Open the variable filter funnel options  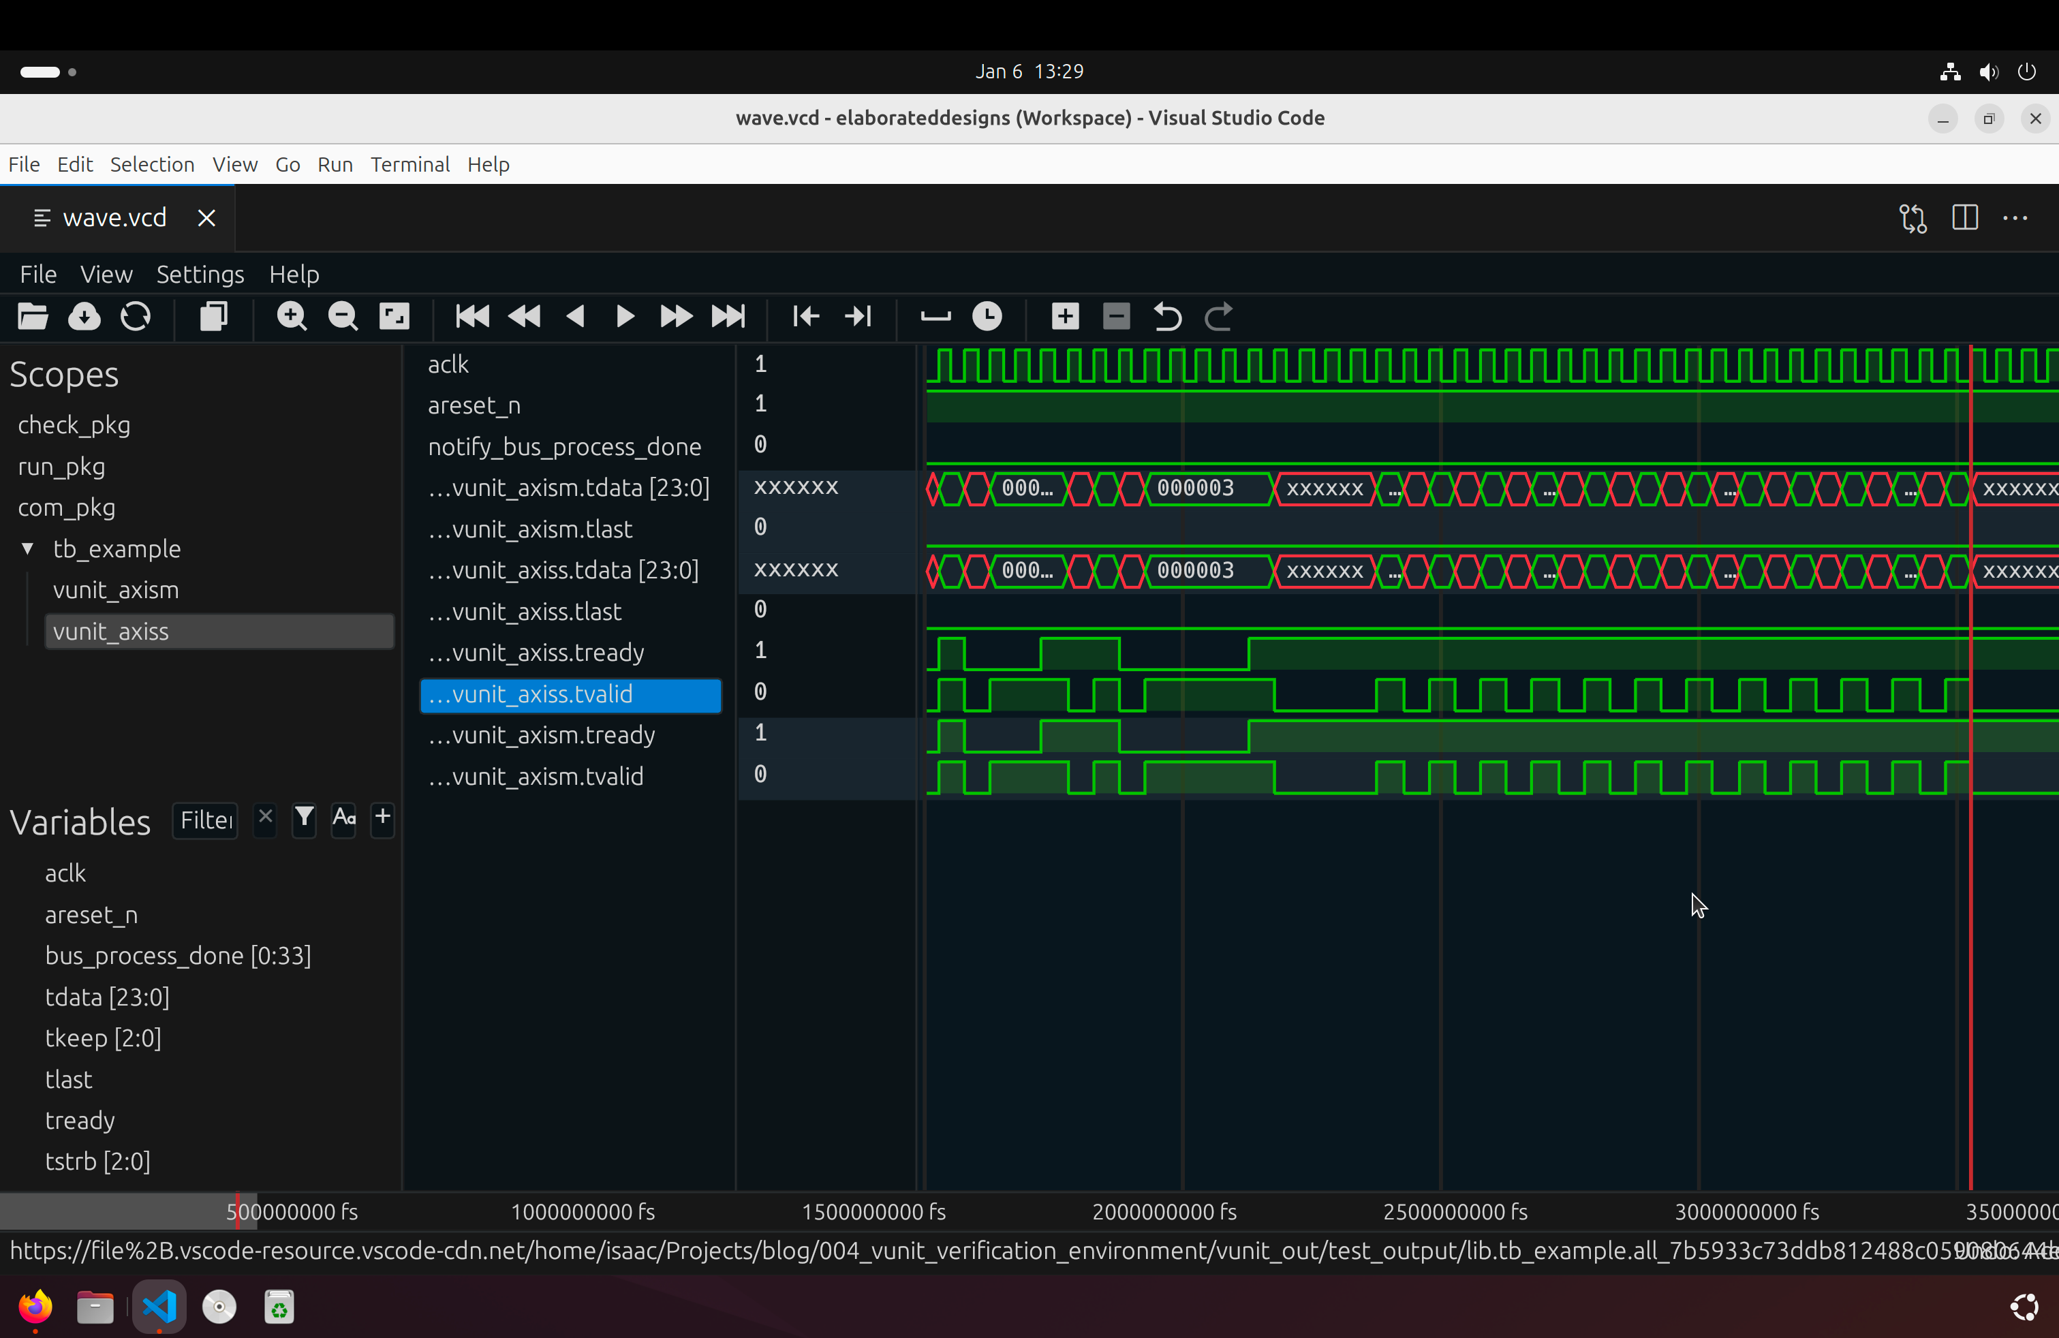point(305,818)
